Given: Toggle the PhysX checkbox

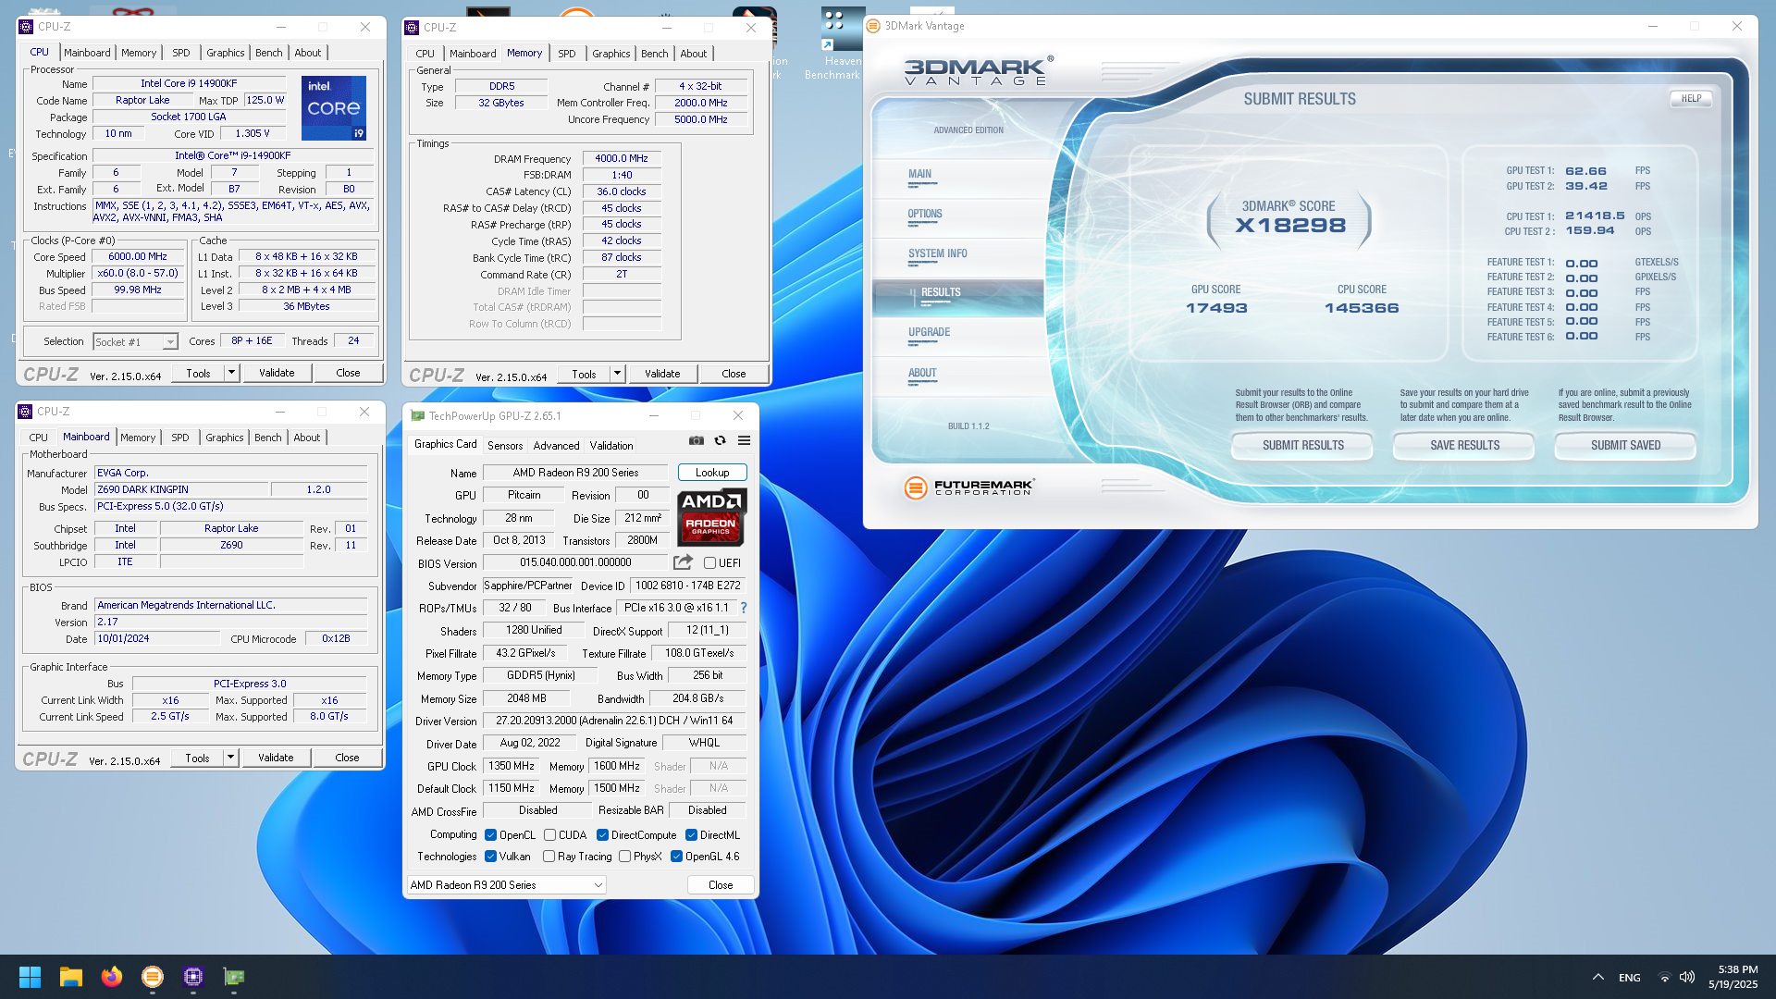Looking at the screenshot, I should point(624,857).
